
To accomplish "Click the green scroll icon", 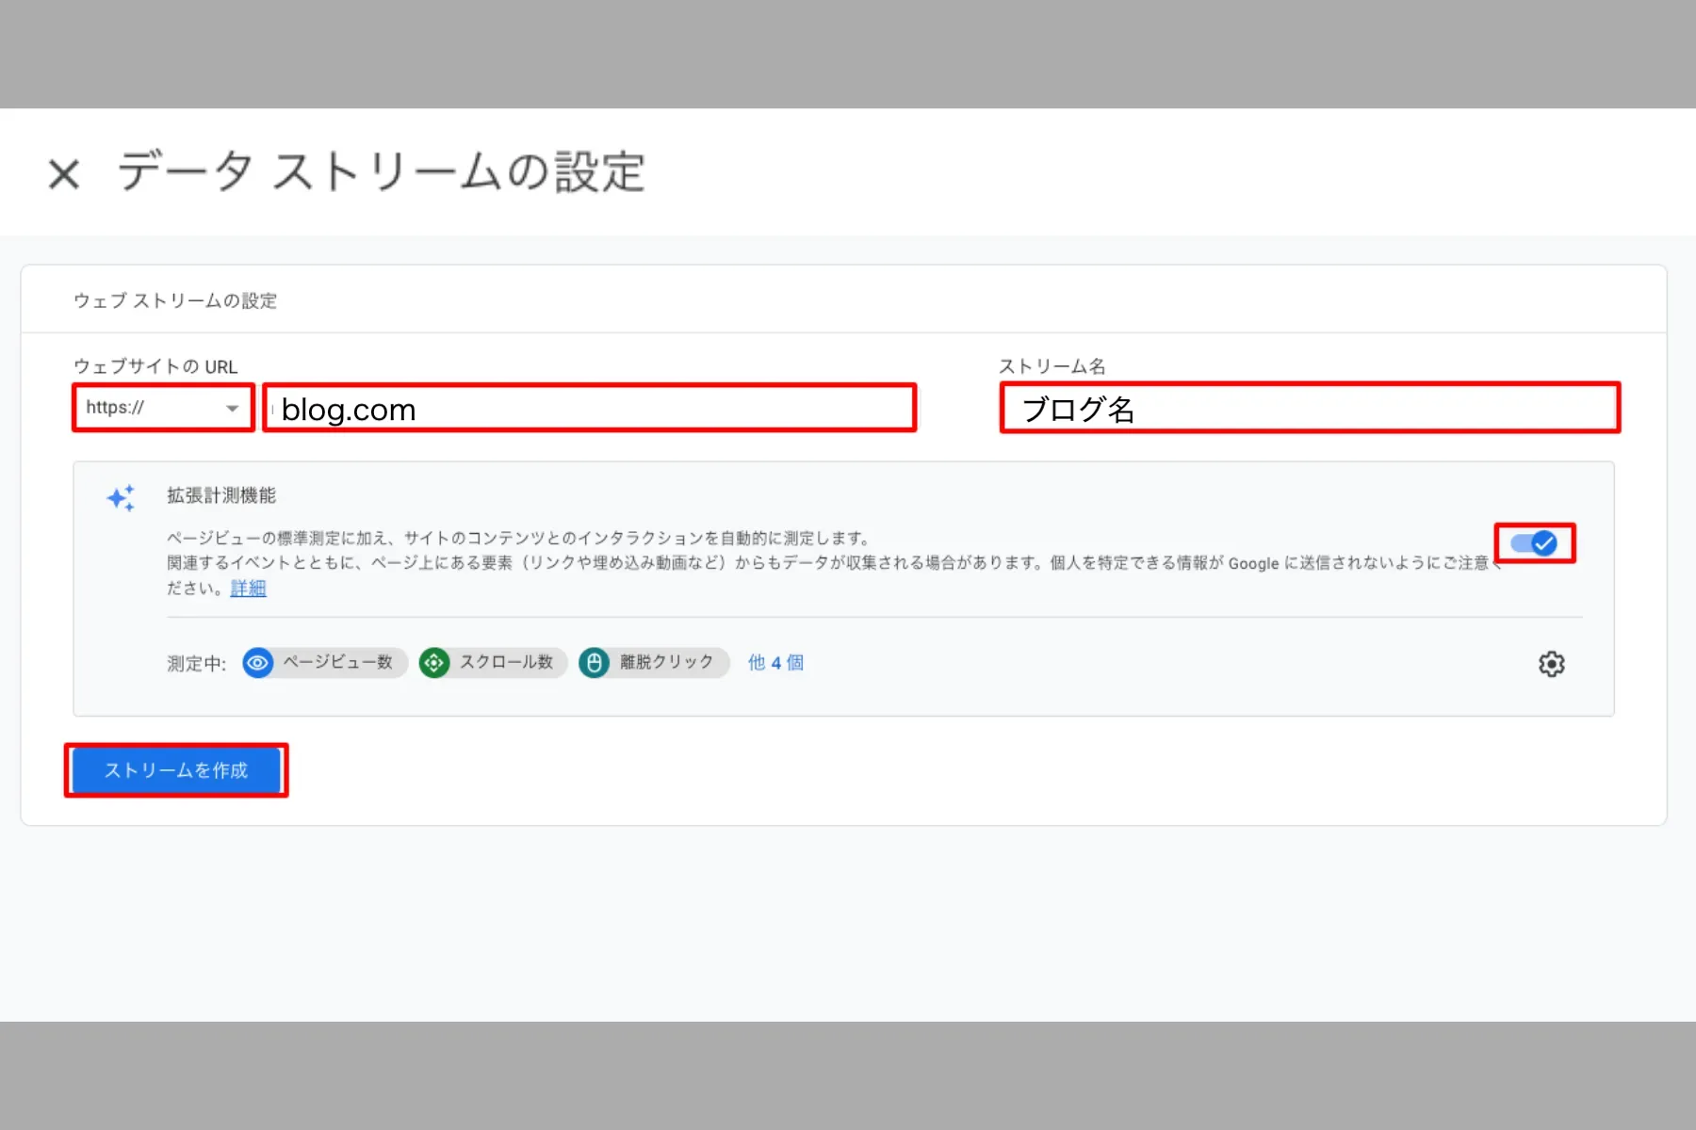I will pyautogui.click(x=434, y=663).
